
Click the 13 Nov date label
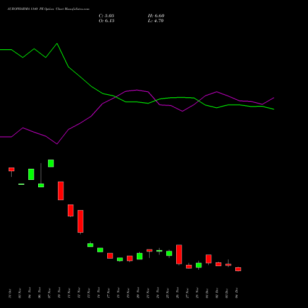click(x=89, y=293)
